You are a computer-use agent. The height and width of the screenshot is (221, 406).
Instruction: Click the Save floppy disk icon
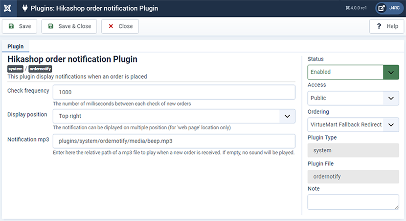click(x=11, y=26)
